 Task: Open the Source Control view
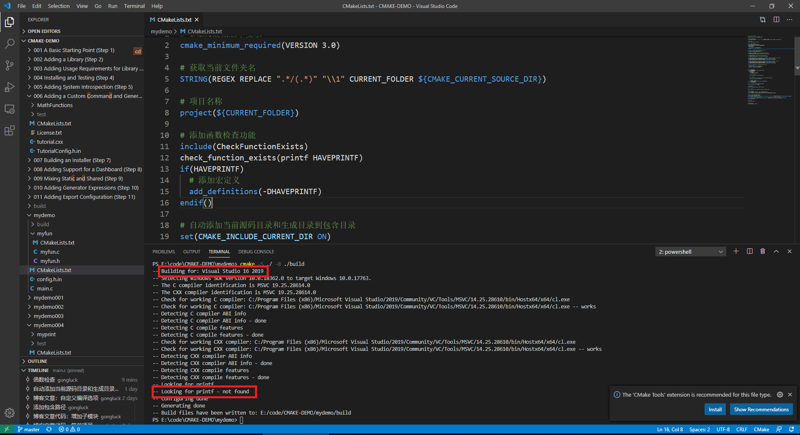9,65
